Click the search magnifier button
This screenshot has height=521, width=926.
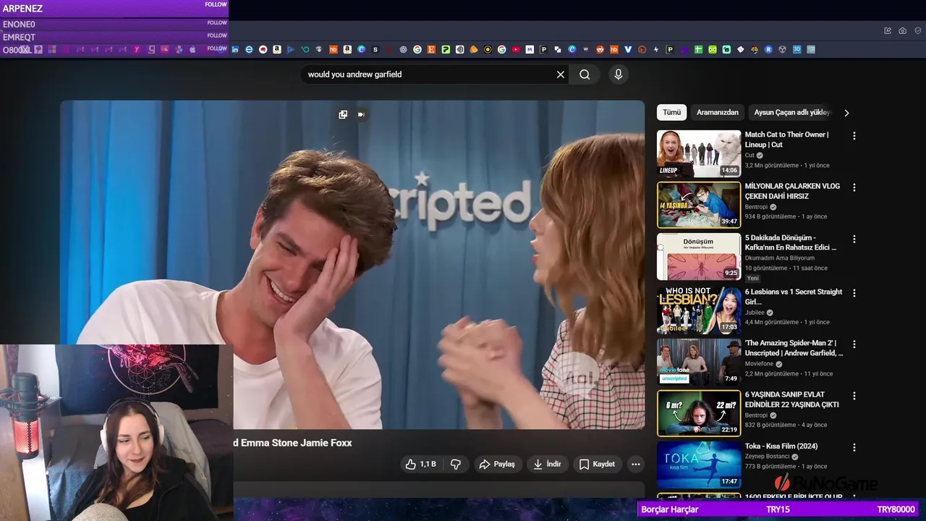(585, 75)
